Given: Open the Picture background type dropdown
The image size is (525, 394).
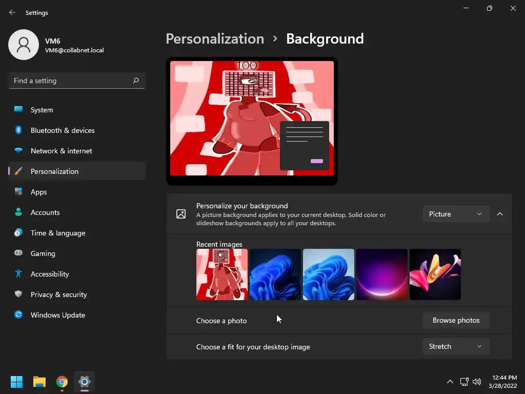Looking at the screenshot, I should [x=456, y=214].
